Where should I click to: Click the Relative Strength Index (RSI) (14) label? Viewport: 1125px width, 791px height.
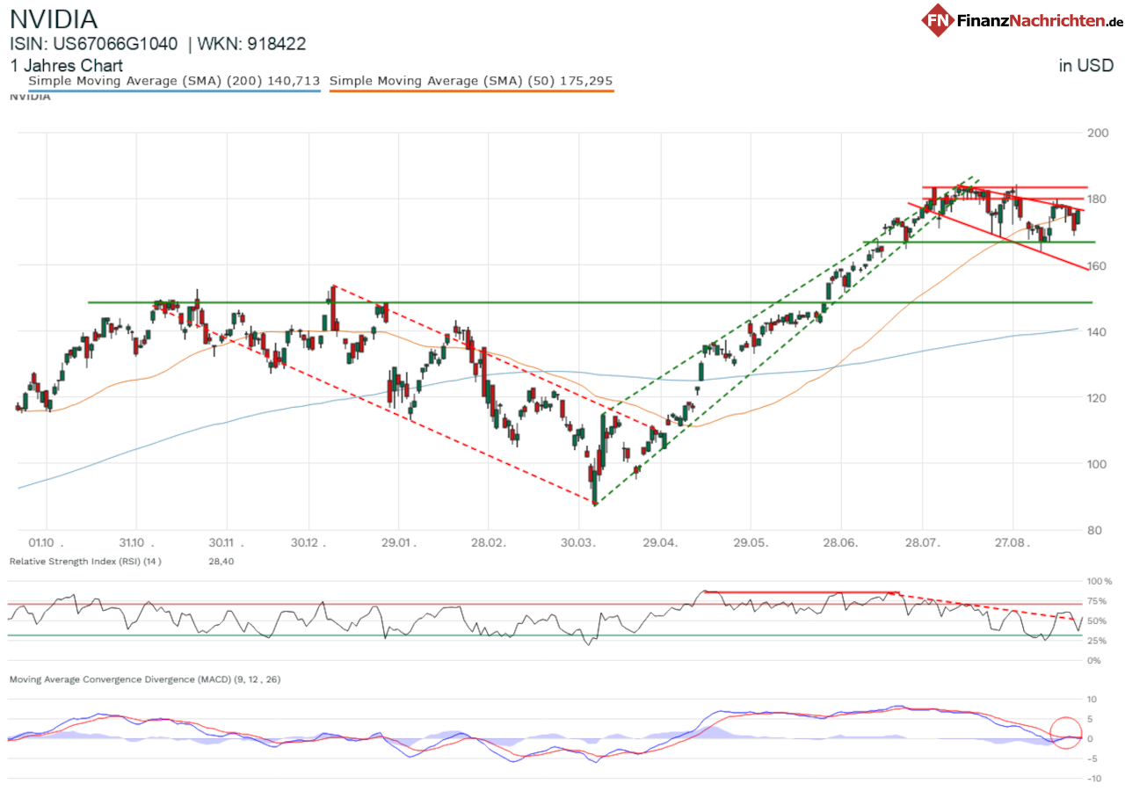pyautogui.click(x=85, y=561)
